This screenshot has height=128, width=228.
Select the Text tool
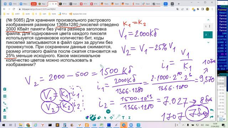click(123, 118)
